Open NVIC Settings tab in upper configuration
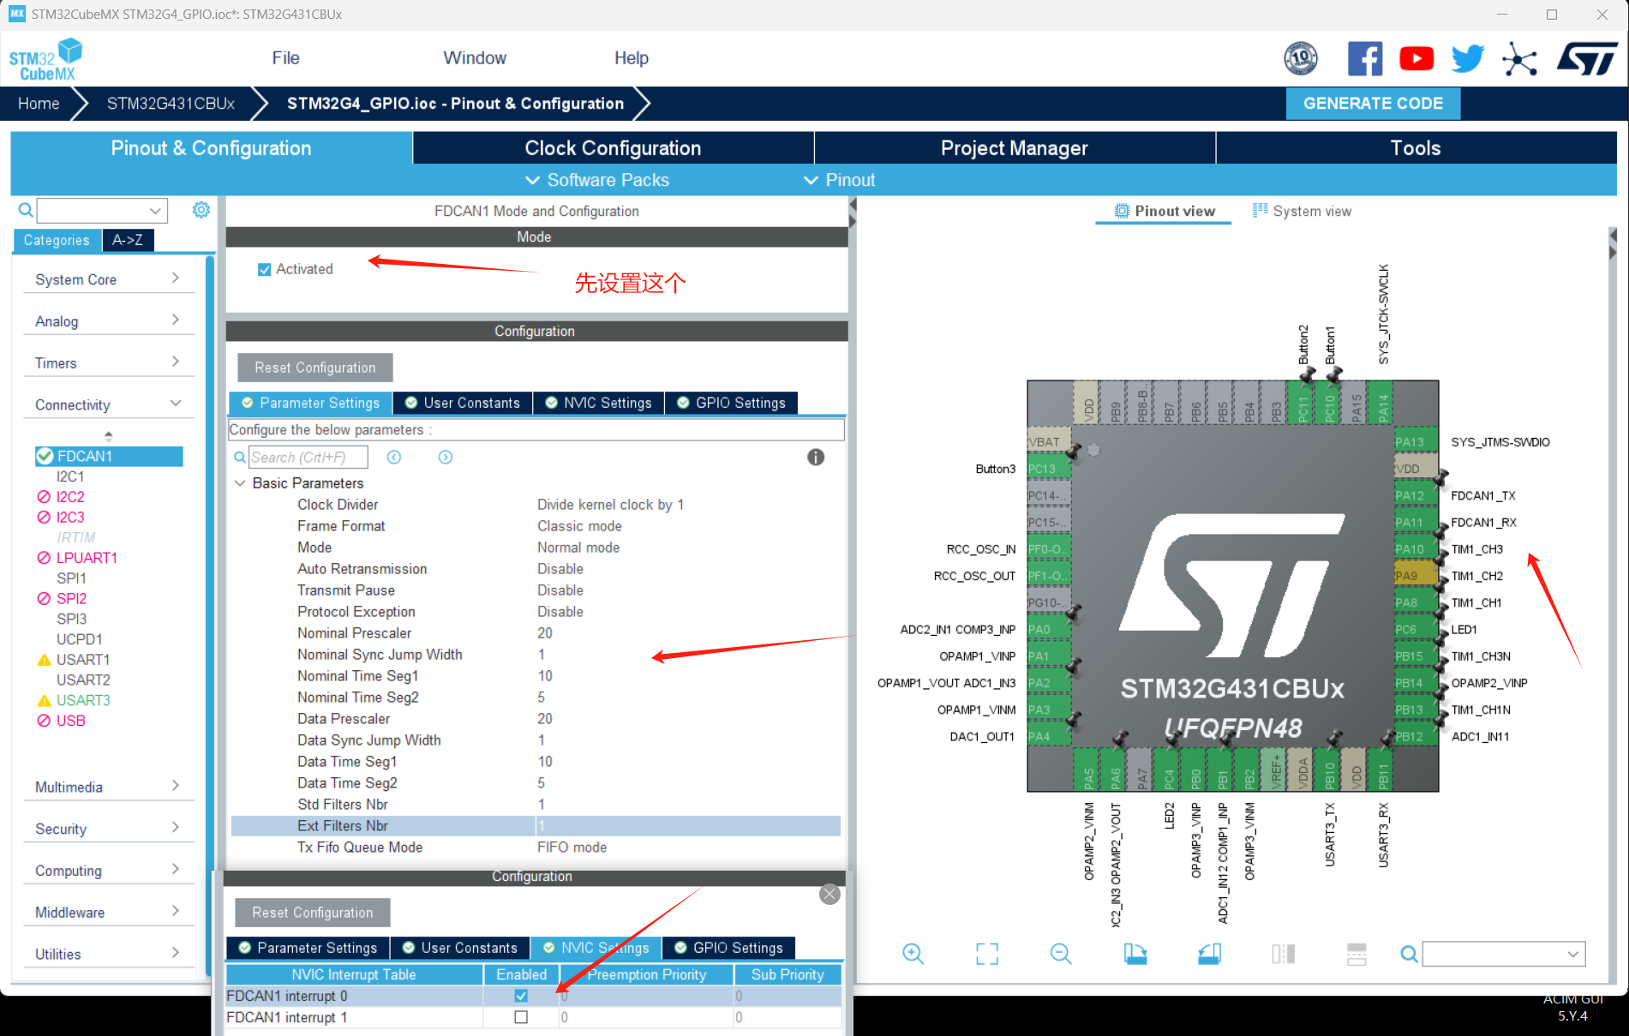This screenshot has height=1036, width=1629. click(x=598, y=403)
